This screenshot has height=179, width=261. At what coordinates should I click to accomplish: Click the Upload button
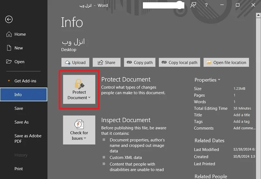(x=75, y=62)
